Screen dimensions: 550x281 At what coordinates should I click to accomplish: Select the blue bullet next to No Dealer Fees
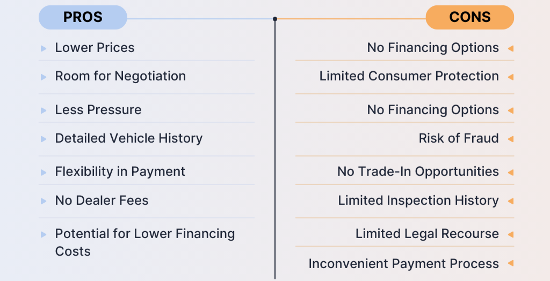coord(44,201)
